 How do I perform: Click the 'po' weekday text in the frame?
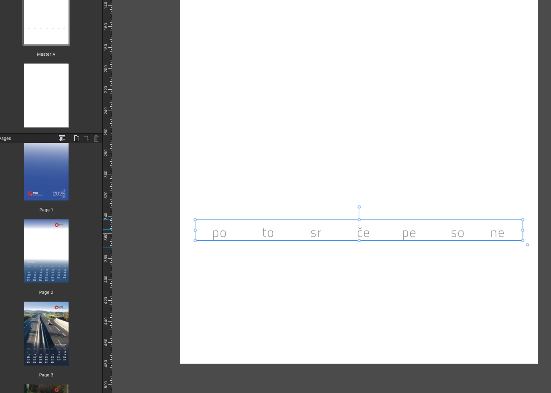[219, 233]
